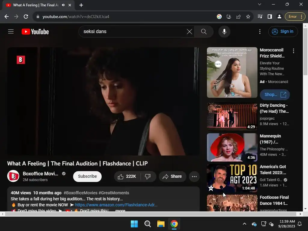Image resolution: width=308 pixels, height=231 pixels.
Task: Open Moroccanoil Frizz Shield ad thumbnail
Action: tap(232, 72)
